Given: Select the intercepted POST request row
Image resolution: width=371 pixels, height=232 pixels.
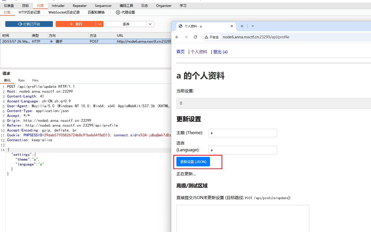Looking at the screenshot, I should pyautogui.click(x=86, y=41).
